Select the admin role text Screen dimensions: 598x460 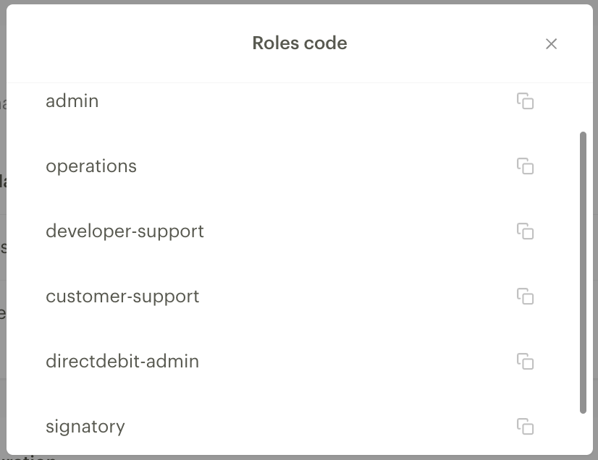pos(72,101)
